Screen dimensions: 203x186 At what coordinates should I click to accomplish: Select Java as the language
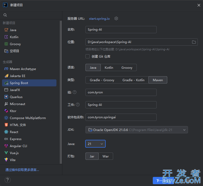pyautogui.click(x=93, y=67)
